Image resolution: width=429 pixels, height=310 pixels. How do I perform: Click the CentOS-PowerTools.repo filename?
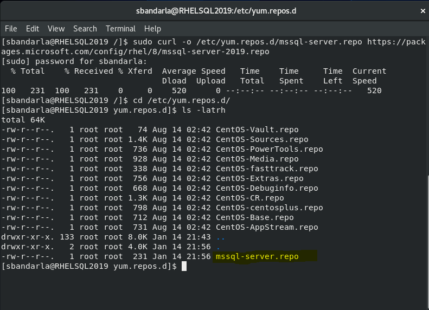(269, 149)
